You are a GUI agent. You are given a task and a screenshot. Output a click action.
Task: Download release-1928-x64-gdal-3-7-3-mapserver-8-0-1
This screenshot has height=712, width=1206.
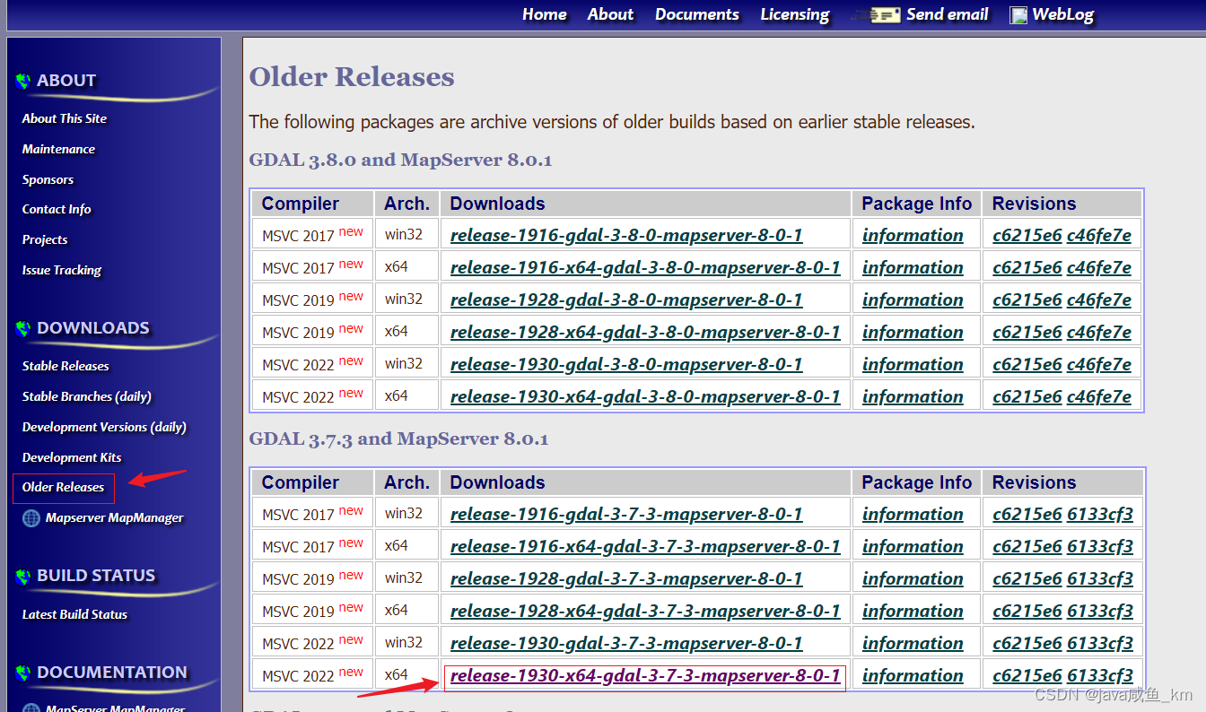[645, 611]
